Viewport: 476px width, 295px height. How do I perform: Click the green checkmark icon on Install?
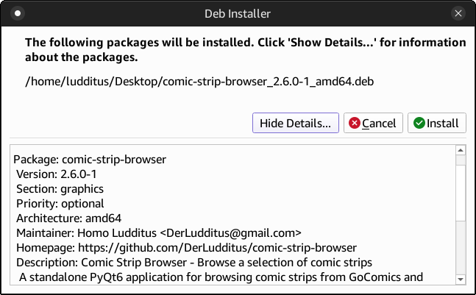tap(419, 123)
